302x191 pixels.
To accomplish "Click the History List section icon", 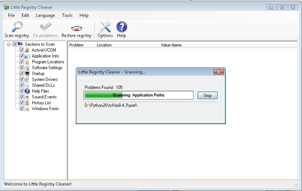I will [x=27, y=103].
